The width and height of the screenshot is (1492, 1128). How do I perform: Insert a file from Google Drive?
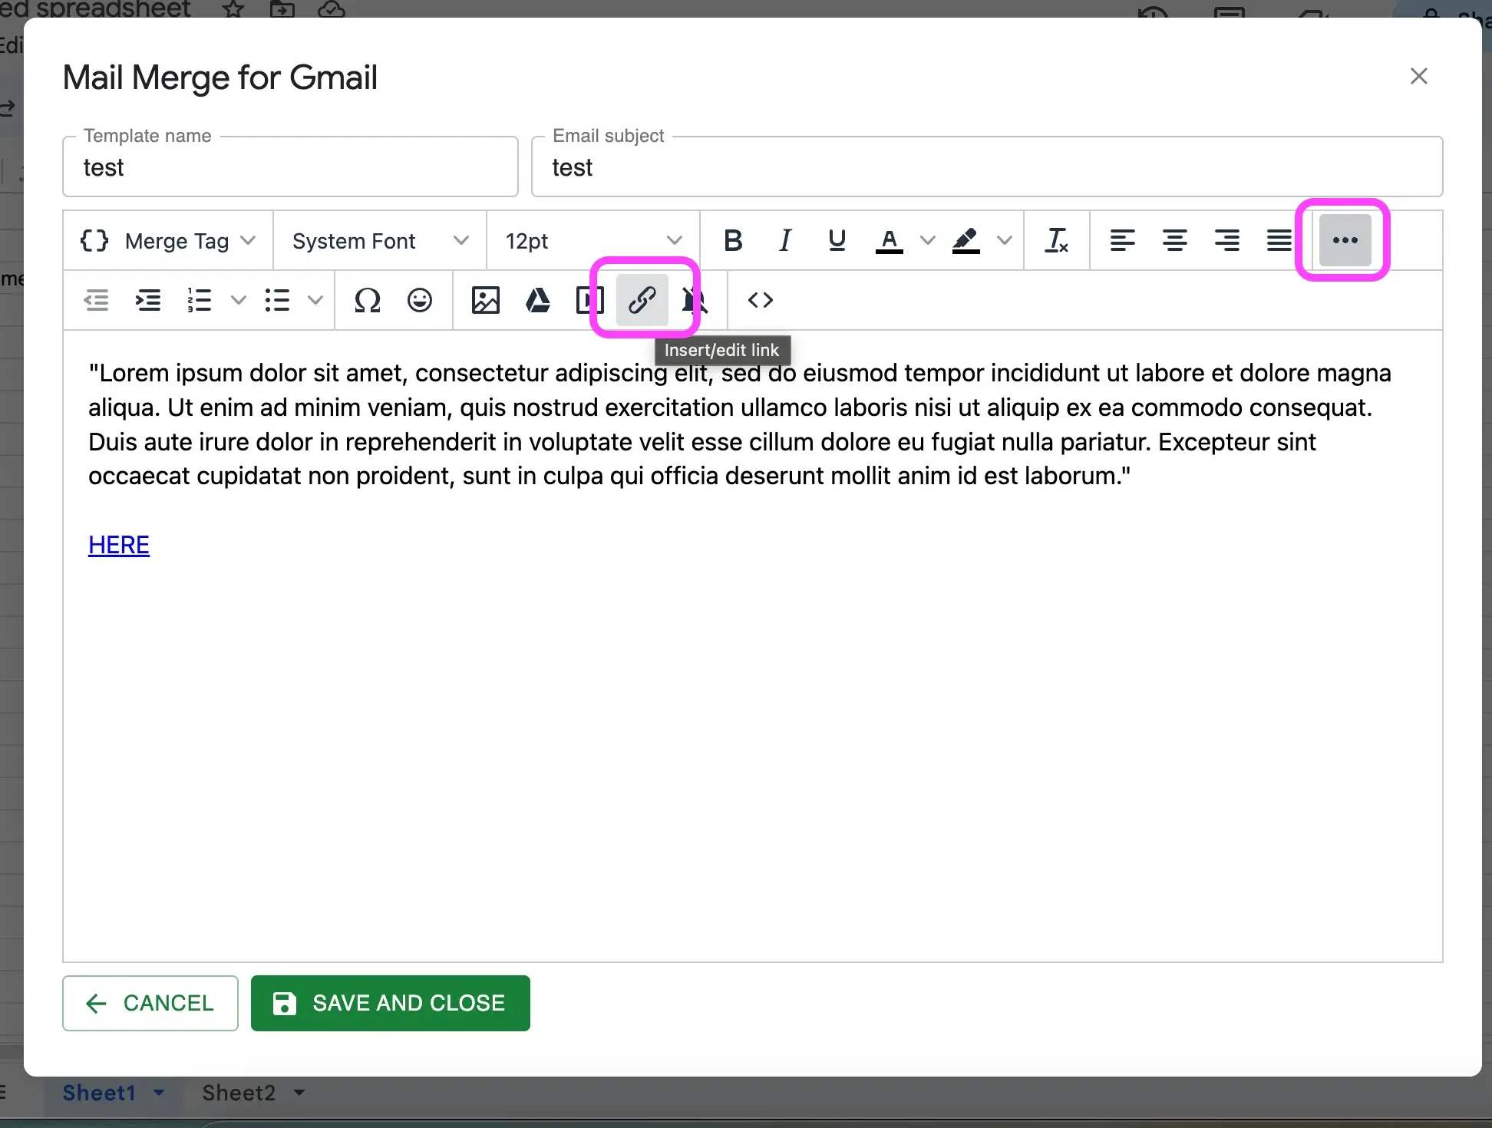[537, 300]
